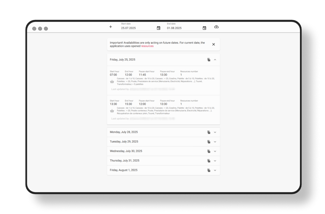The width and height of the screenshot is (325, 214).
Task: Follow the red resources link
Action: point(147,46)
